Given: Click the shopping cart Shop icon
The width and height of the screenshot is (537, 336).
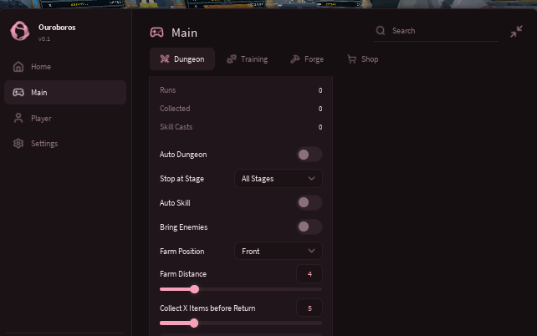Looking at the screenshot, I should pyautogui.click(x=351, y=59).
